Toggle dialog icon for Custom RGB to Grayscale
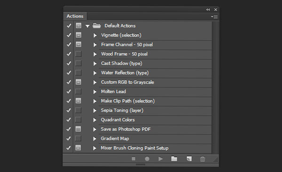The width and height of the screenshot is (282, 172). [78, 82]
